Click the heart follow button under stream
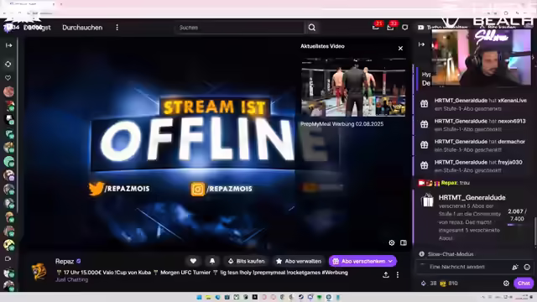This screenshot has height=302, width=537. click(193, 261)
